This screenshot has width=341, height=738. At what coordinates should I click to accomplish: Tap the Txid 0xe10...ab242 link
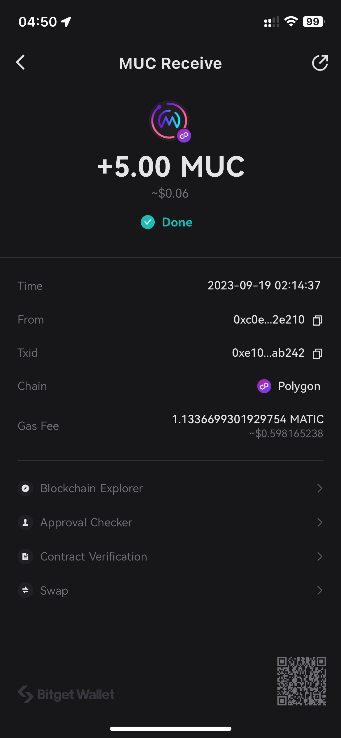click(268, 353)
